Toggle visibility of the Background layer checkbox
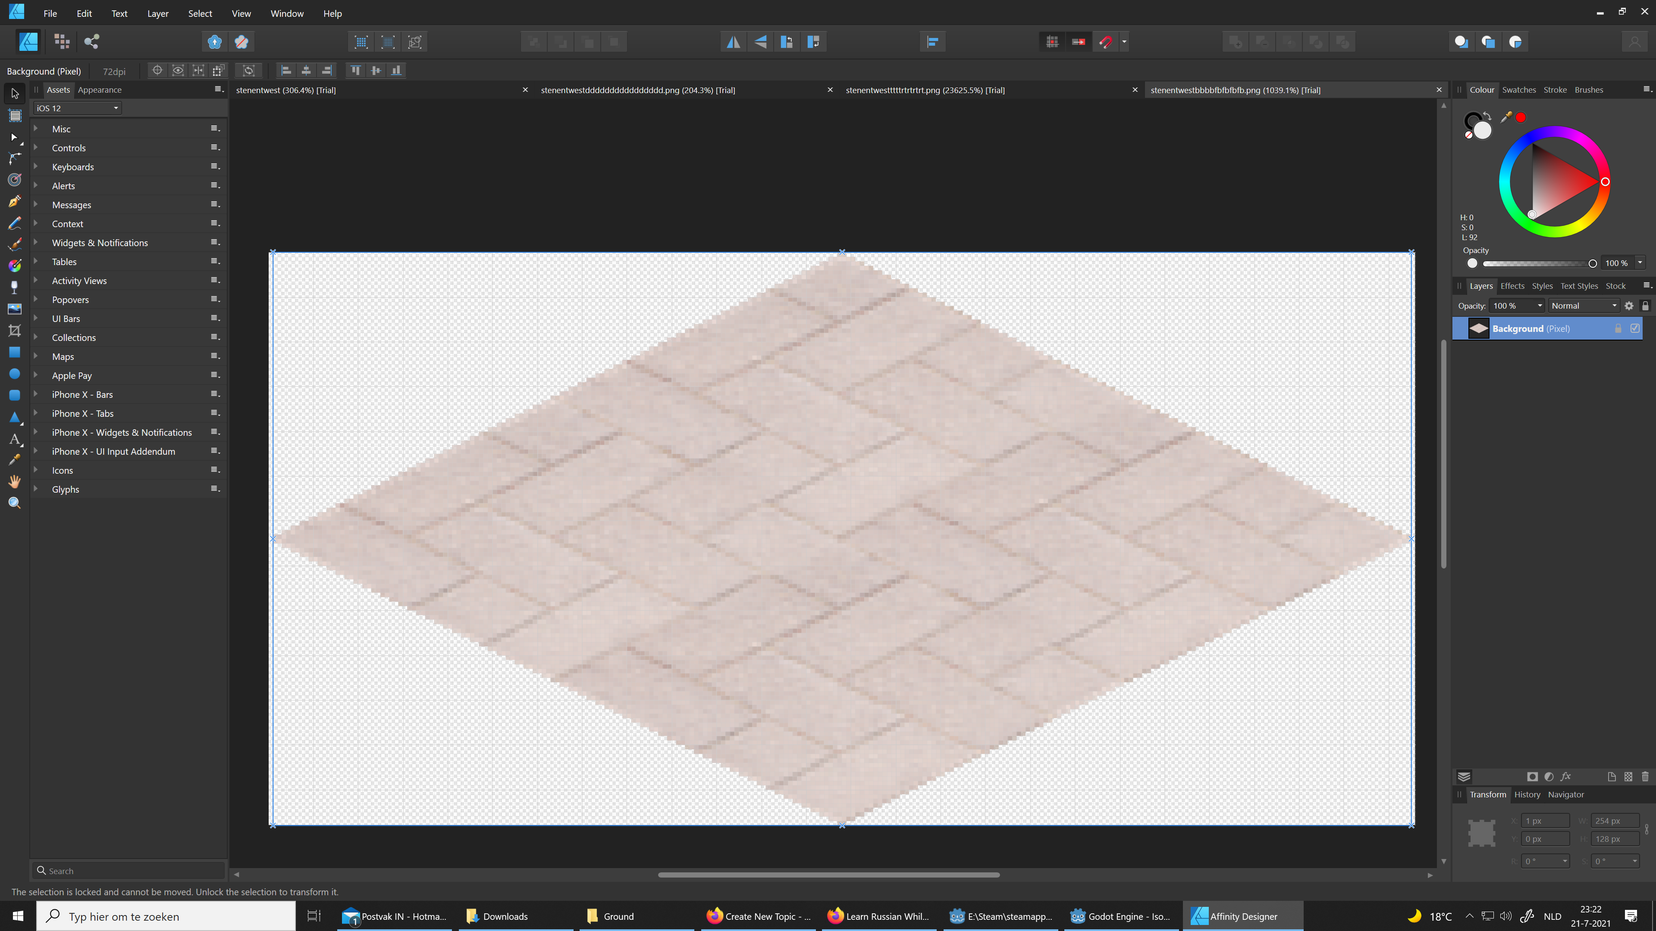Viewport: 1656px width, 931px height. [x=1635, y=328]
